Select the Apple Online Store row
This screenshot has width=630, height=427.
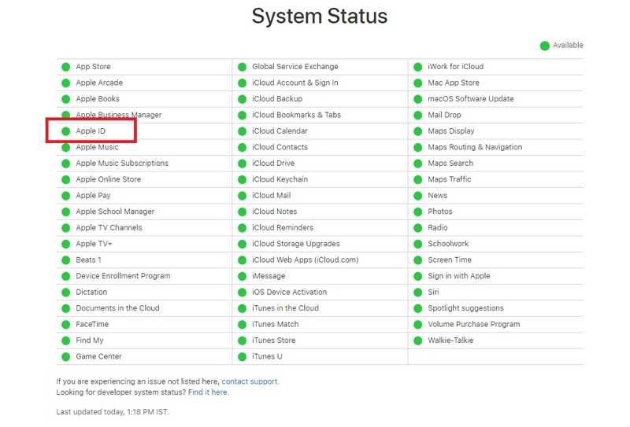tap(144, 179)
